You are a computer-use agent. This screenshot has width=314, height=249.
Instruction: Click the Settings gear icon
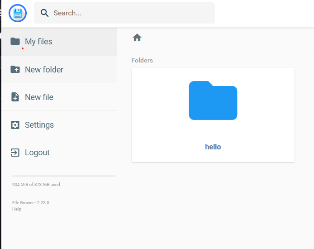tap(15, 125)
